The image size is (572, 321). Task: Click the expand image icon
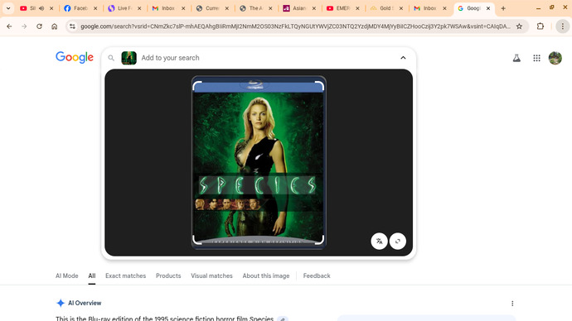[398, 242]
